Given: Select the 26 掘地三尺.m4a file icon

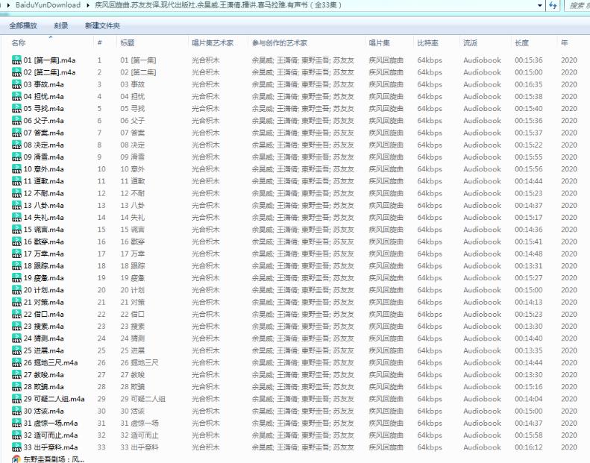Looking at the screenshot, I should pos(16,362).
